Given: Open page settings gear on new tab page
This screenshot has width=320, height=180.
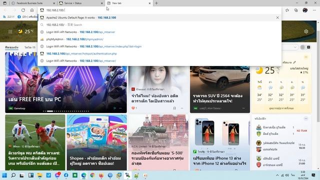Looking at the screenshot, I should (306, 31).
